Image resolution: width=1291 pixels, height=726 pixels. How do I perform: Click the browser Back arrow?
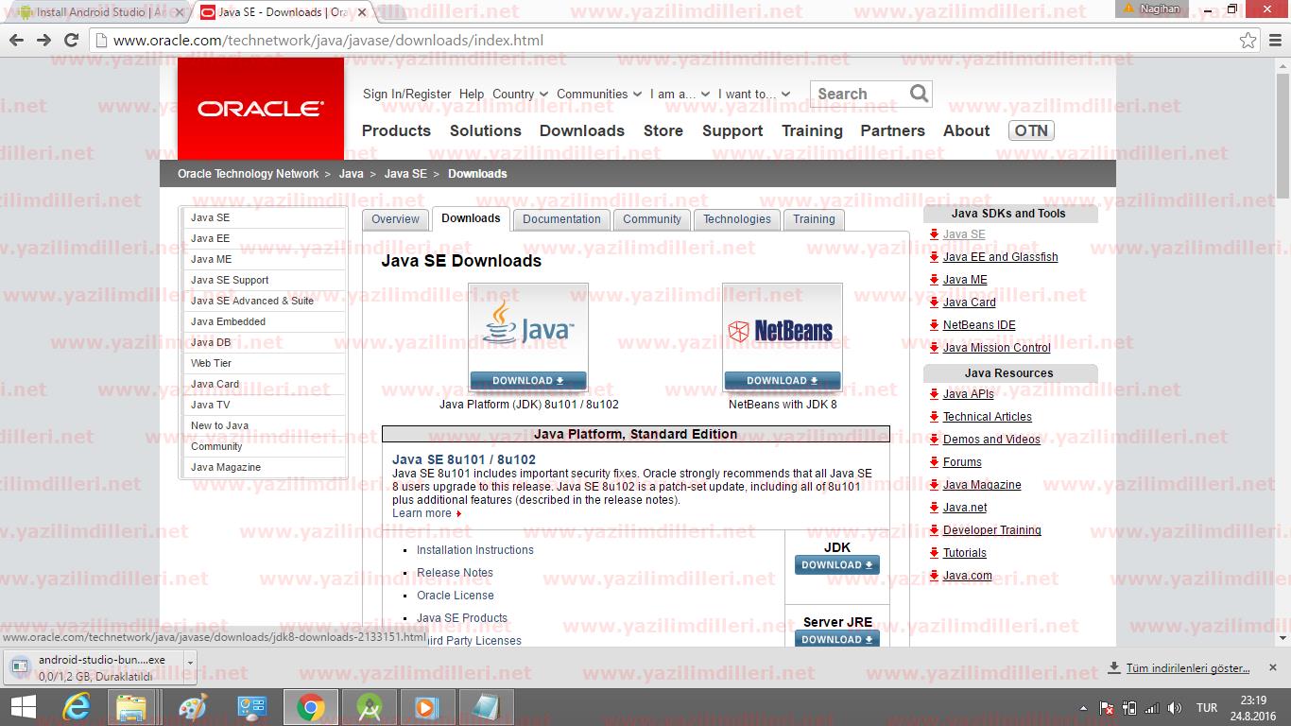pyautogui.click(x=16, y=41)
